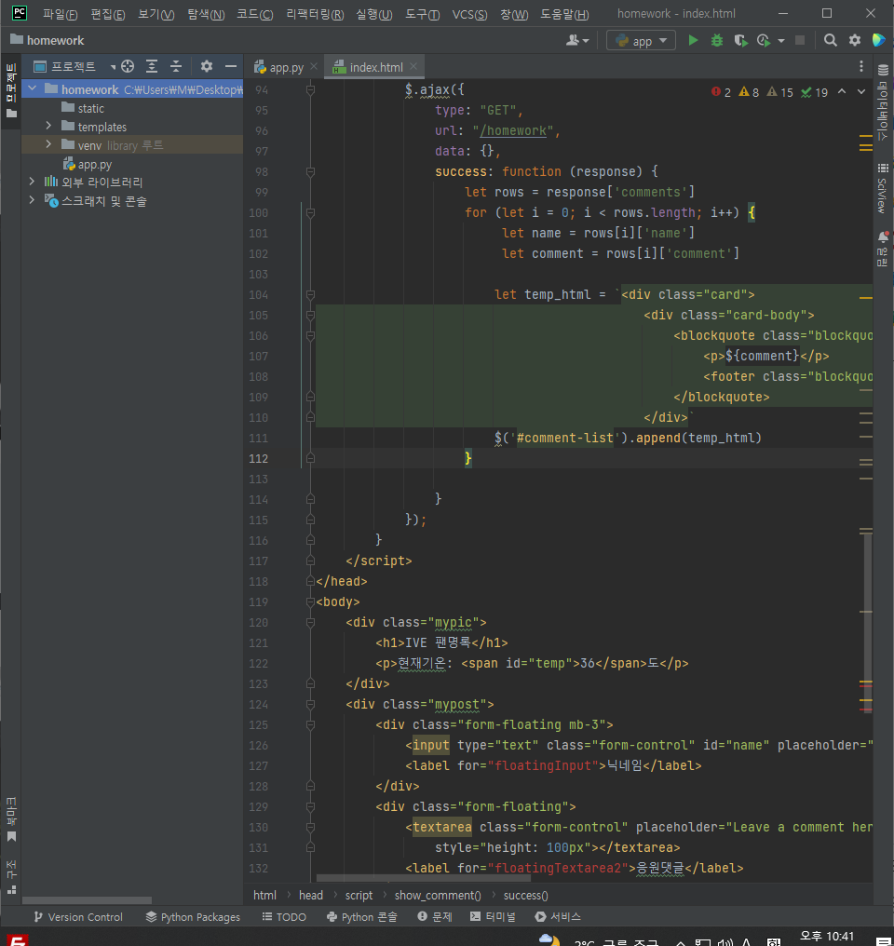Viewport: 894px width, 946px height.
Task: Expand the templates folder
Action: click(x=48, y=126)
